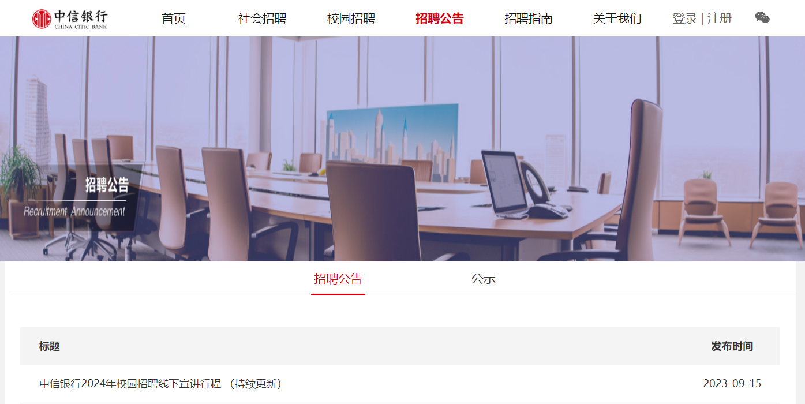Open the WeChat icon in header
This screenshot has width=805, height=404.
tap(762, 18)
